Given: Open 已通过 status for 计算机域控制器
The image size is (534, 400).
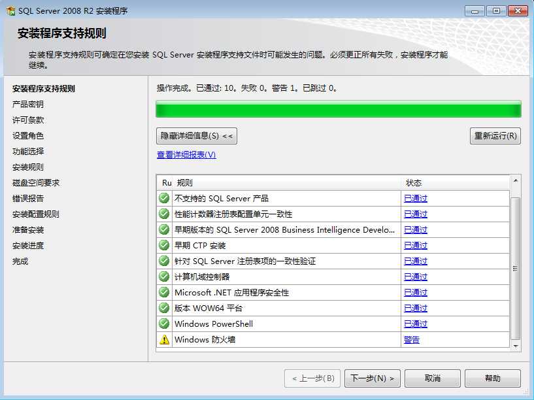Looking at the screenshot, I should coord(416,276).
